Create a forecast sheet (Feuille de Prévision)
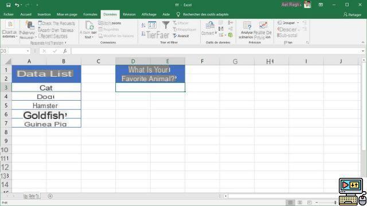This screenshot has height=206, width=367. [263, 30]
